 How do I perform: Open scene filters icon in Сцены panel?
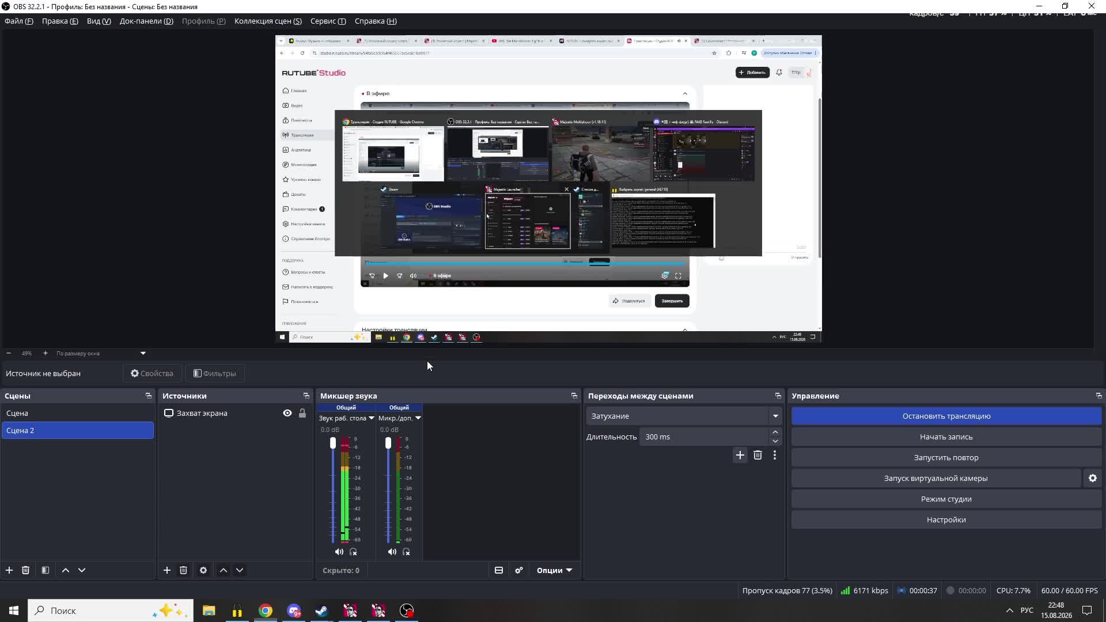(46, 570)
